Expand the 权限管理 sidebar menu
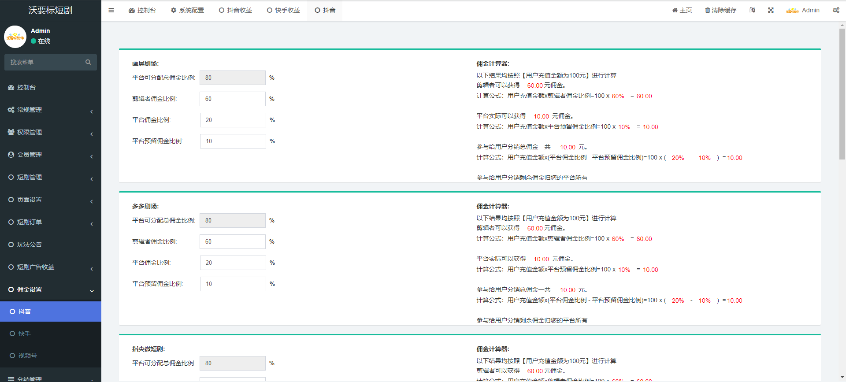846x382 pixels. [50, 132]
